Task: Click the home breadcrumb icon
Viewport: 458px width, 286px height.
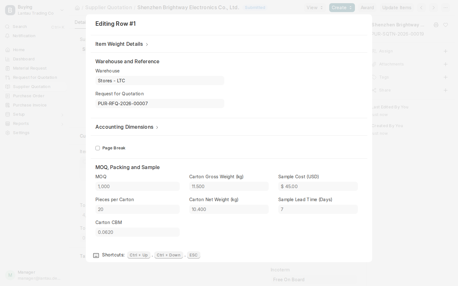Action: point(77,8)
